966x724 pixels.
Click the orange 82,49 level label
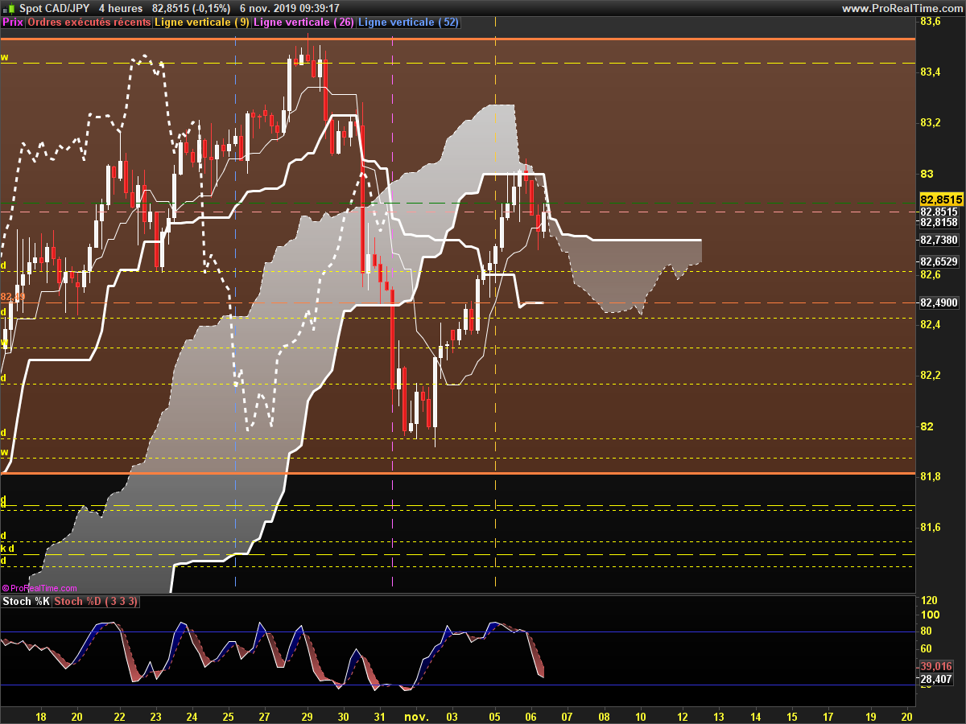pyautogui.click(x=13, y=297)
